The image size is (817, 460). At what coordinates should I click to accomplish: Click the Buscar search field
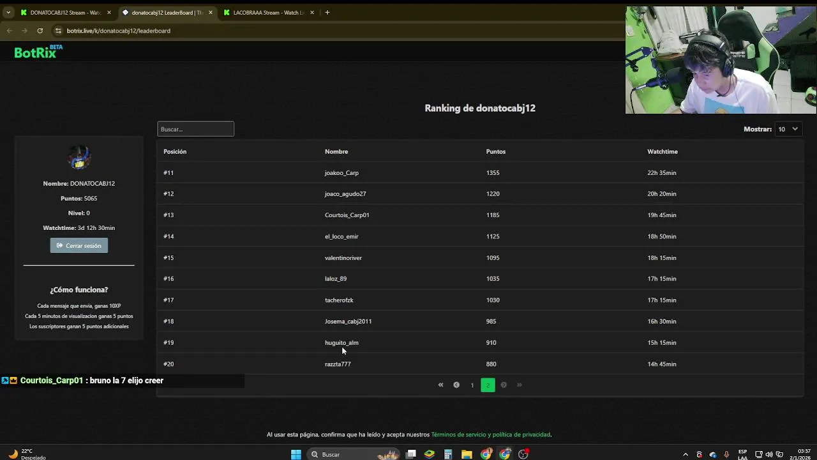(195, 129)
